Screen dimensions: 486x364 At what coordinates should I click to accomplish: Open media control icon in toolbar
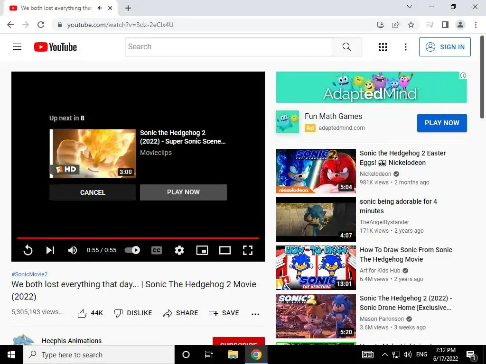point(430,25)
